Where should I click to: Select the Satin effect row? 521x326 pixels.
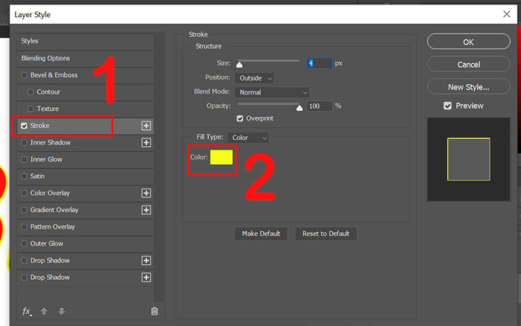[86, 176]
